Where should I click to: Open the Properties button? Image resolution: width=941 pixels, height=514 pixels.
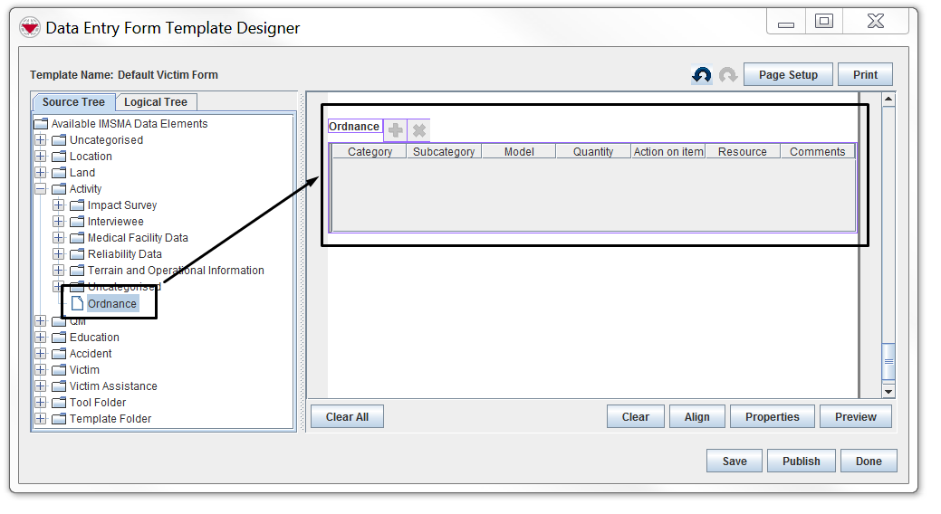(772, 417)
